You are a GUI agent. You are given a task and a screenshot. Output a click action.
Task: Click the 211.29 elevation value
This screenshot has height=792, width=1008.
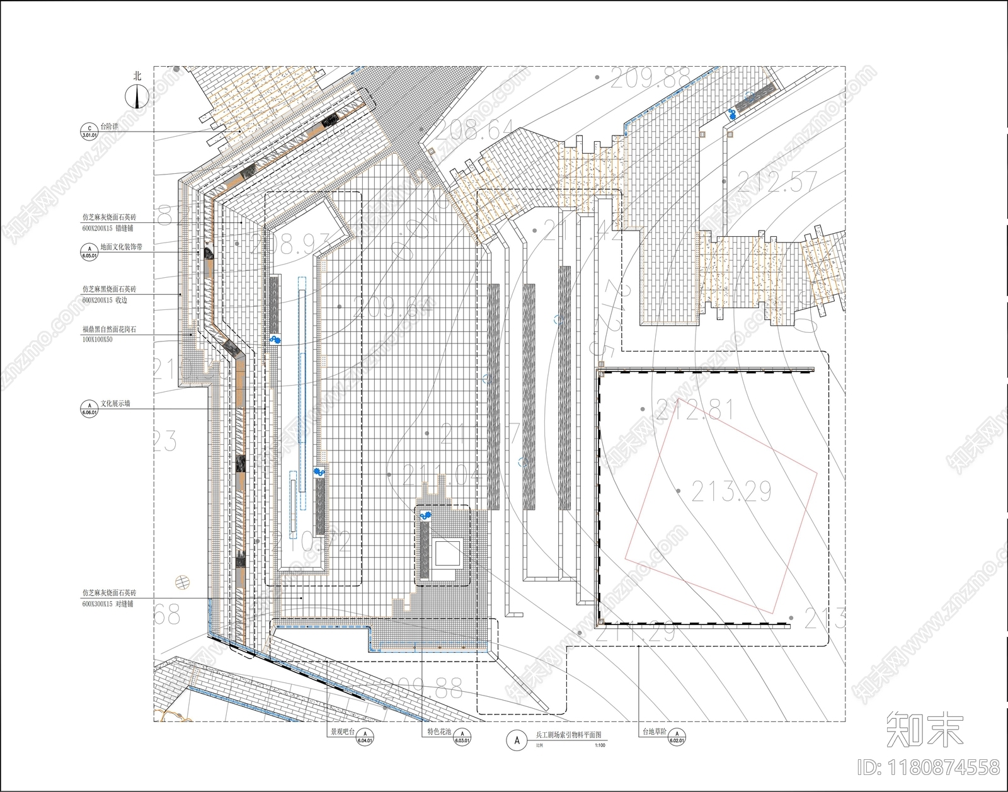635,632
